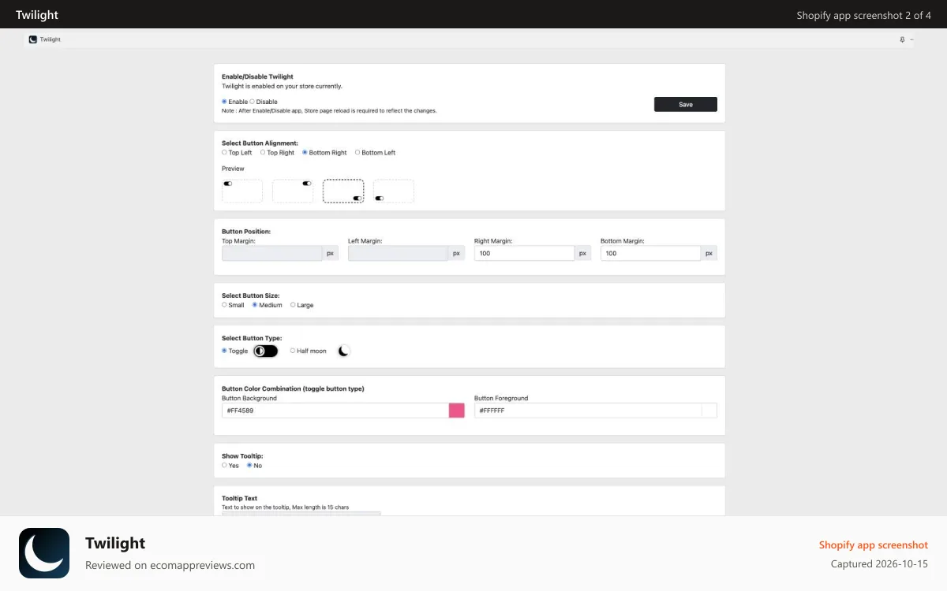The height and width of the screenshot is (591, 947).
Task: Click the Top Margin input field
Action: tap(272, 253)
